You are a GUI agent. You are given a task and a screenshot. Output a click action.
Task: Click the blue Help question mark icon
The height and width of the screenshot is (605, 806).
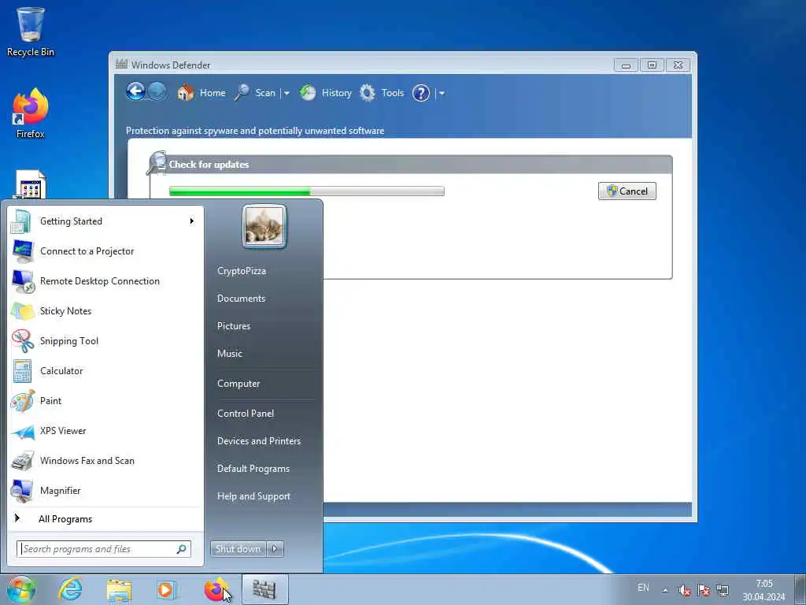click(x=421, y=93)
